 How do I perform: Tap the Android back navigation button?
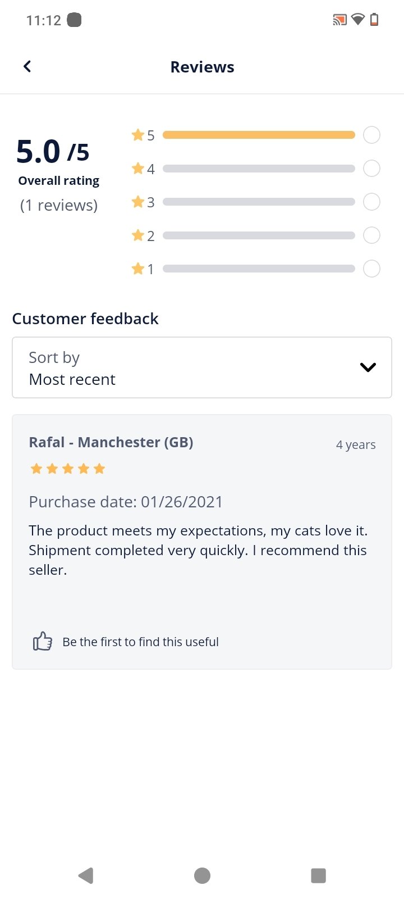coord(86,875)
